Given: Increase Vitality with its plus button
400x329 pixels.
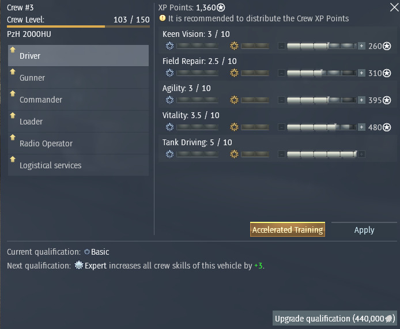Looking at the screenshot, I should pos(361,127).
